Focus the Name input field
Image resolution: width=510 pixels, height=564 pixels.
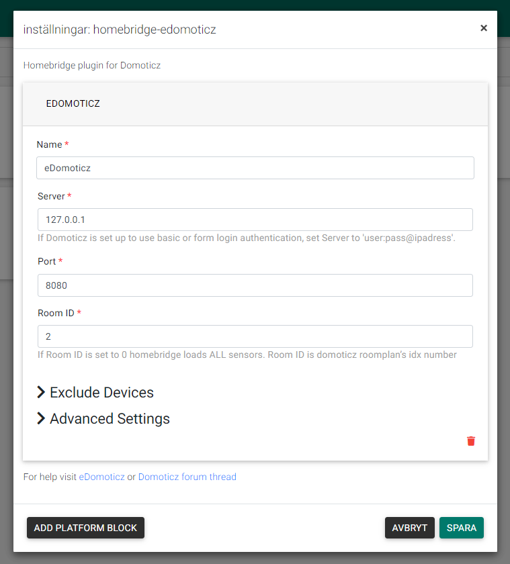255,168
